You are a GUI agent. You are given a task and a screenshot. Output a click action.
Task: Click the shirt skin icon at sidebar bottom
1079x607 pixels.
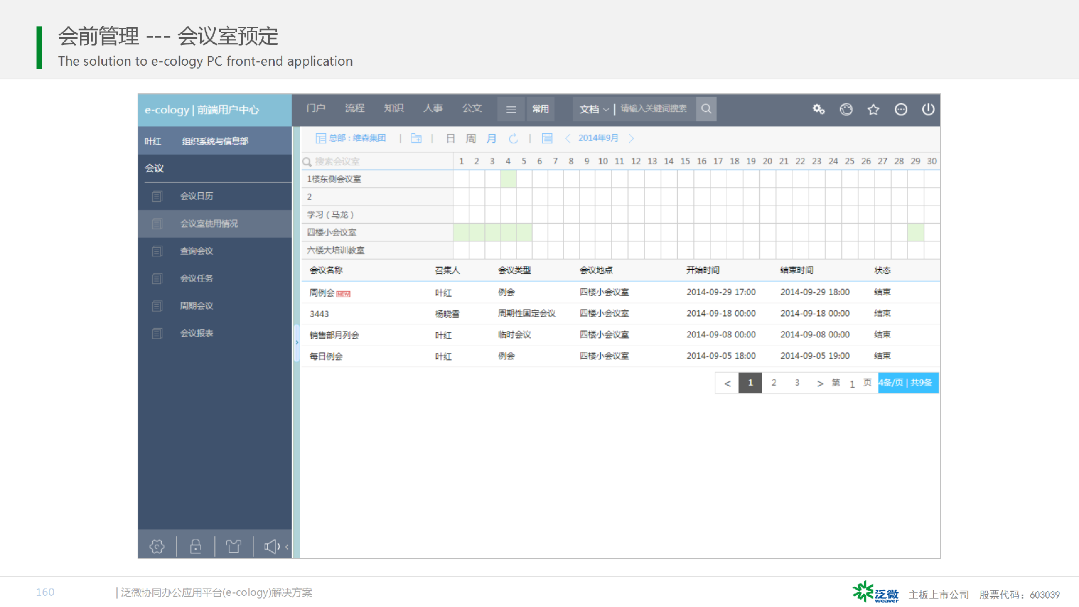[233, 546]
